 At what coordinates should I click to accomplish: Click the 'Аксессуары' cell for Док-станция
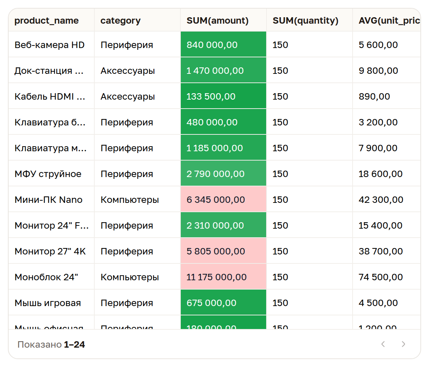click(137, 70)
